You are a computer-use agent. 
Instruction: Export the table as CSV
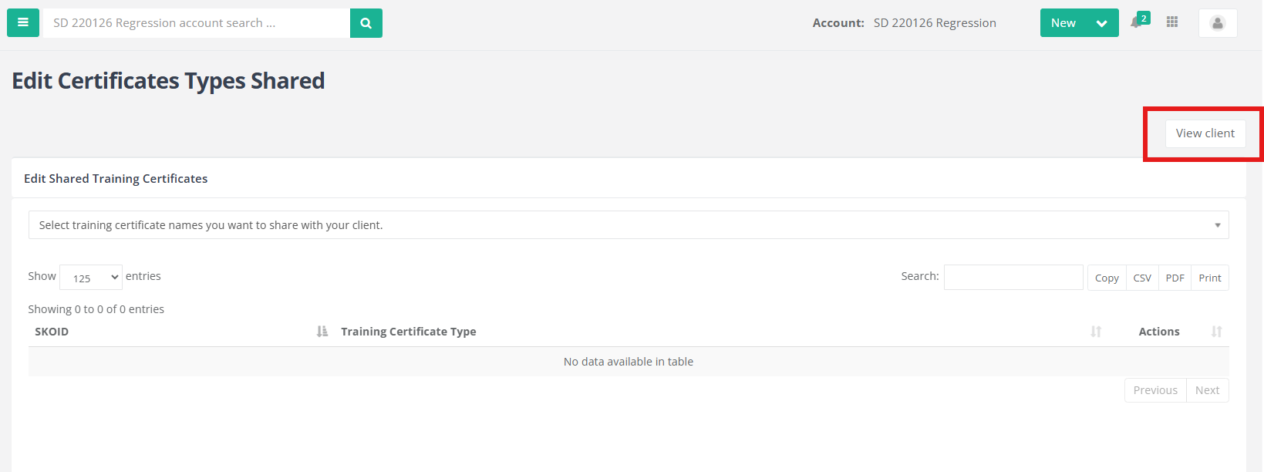point(1142,278)
